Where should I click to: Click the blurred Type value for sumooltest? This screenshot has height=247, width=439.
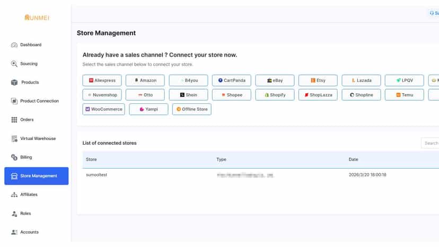245,175
